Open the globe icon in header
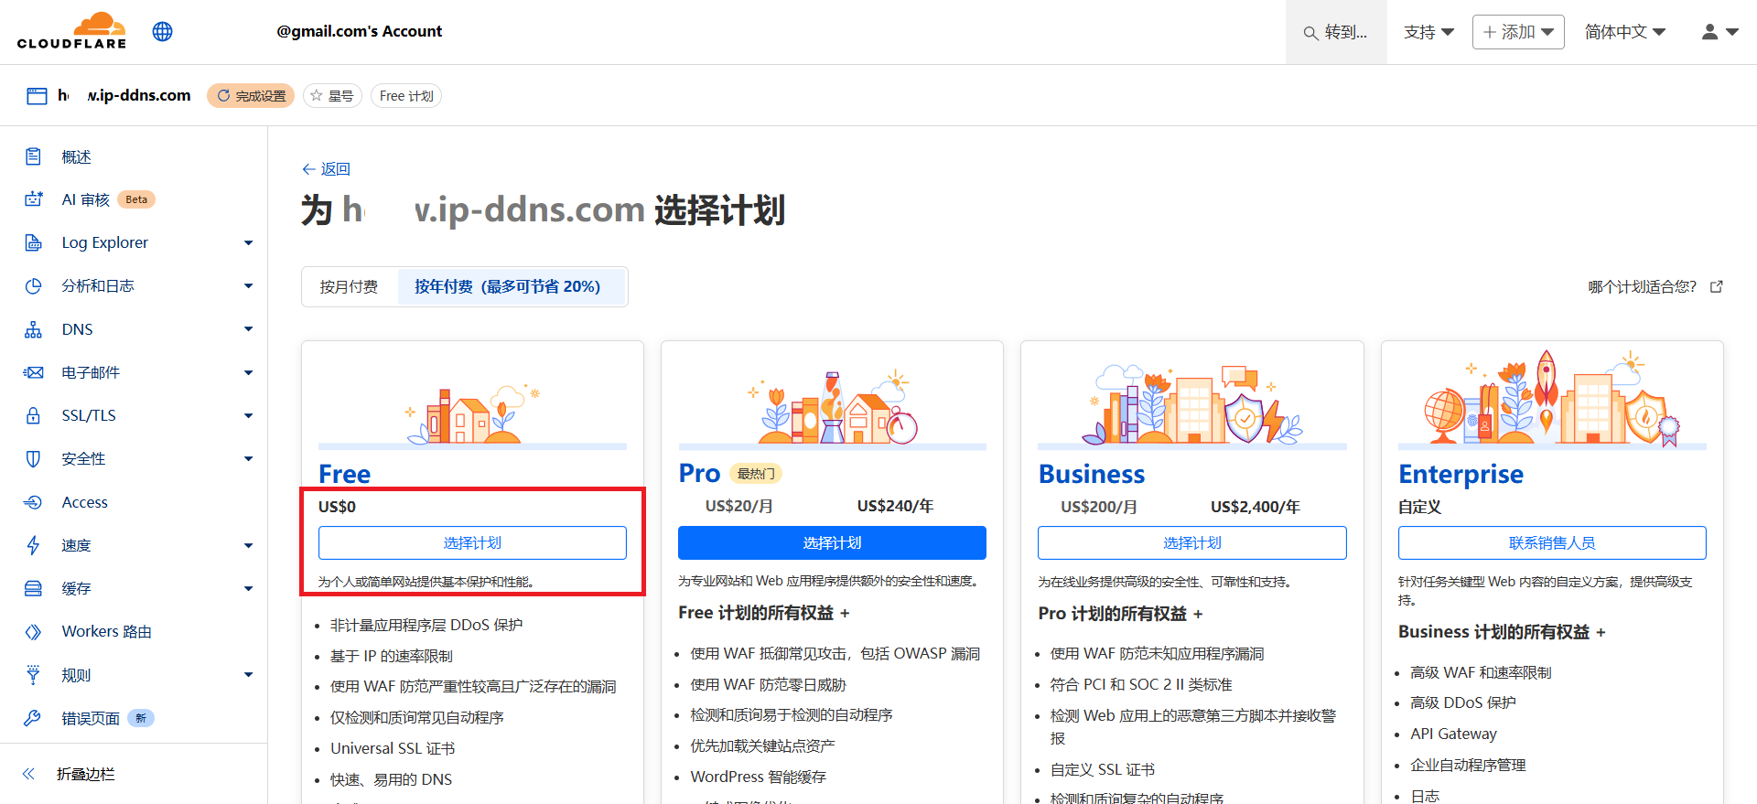The width and height of the screenshot is (1757, 804). [163, 32]
